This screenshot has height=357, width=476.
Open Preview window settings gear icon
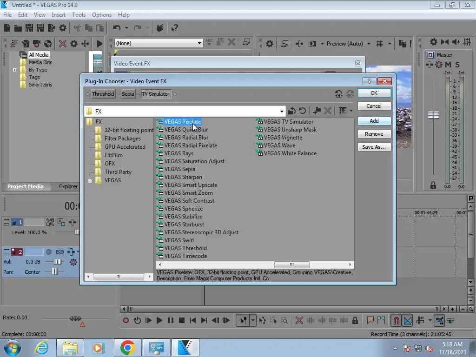(x=270, y=44)
